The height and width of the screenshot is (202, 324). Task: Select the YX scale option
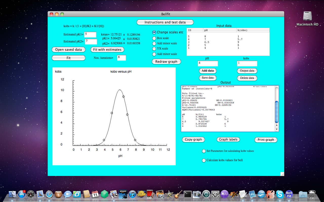154,48
